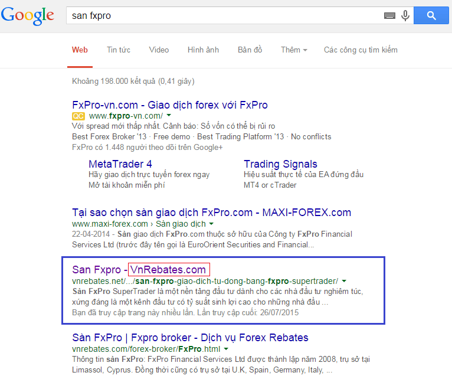
Task: Click 'Mở tài khoản miễn phí' text
Action: (126, 185)
